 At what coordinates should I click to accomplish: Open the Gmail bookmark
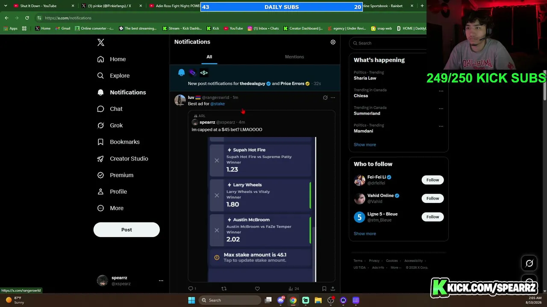click(63, 29)
